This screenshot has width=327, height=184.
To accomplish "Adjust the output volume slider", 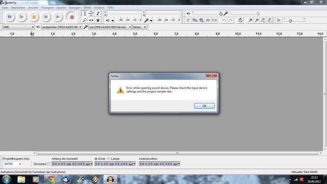I will pos(221,14).
